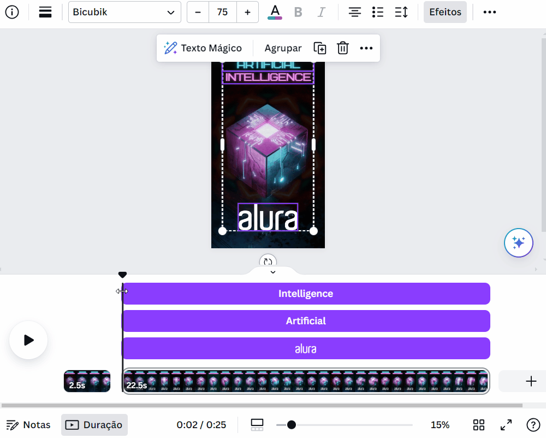
Task: Open grid view of pages
Action: [x=479, y=425]
